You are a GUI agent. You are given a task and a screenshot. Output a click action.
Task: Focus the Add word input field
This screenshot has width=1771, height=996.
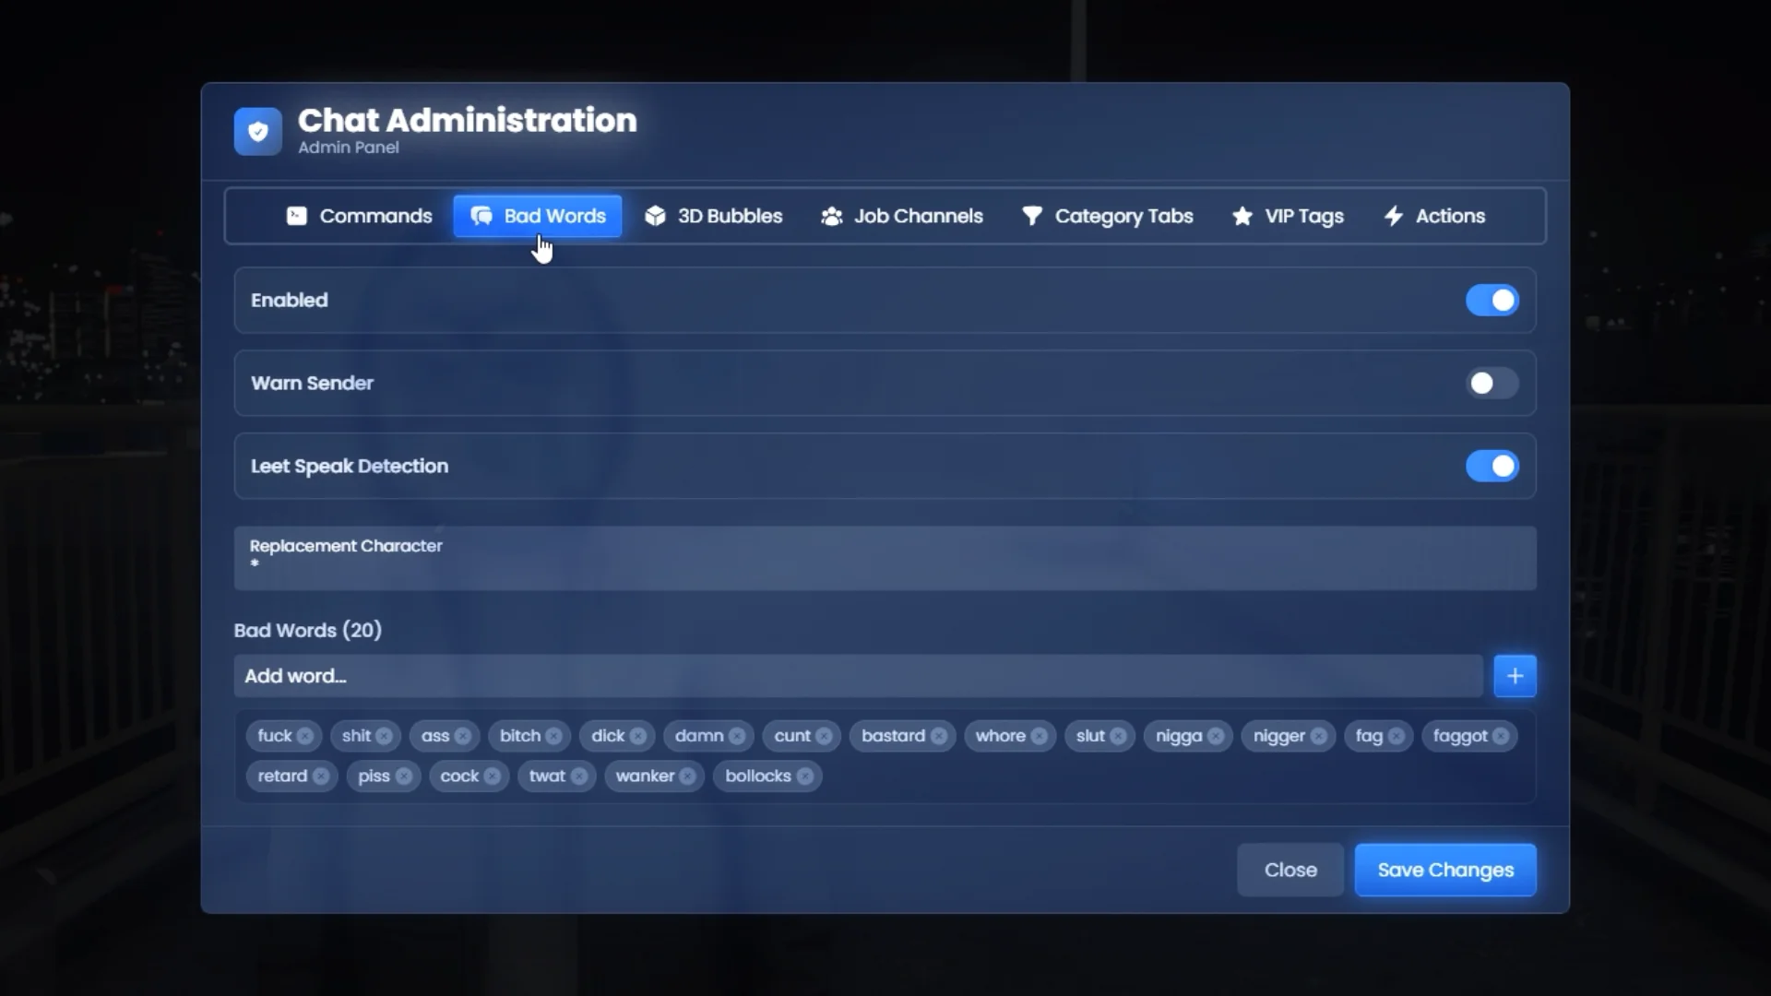858,676
